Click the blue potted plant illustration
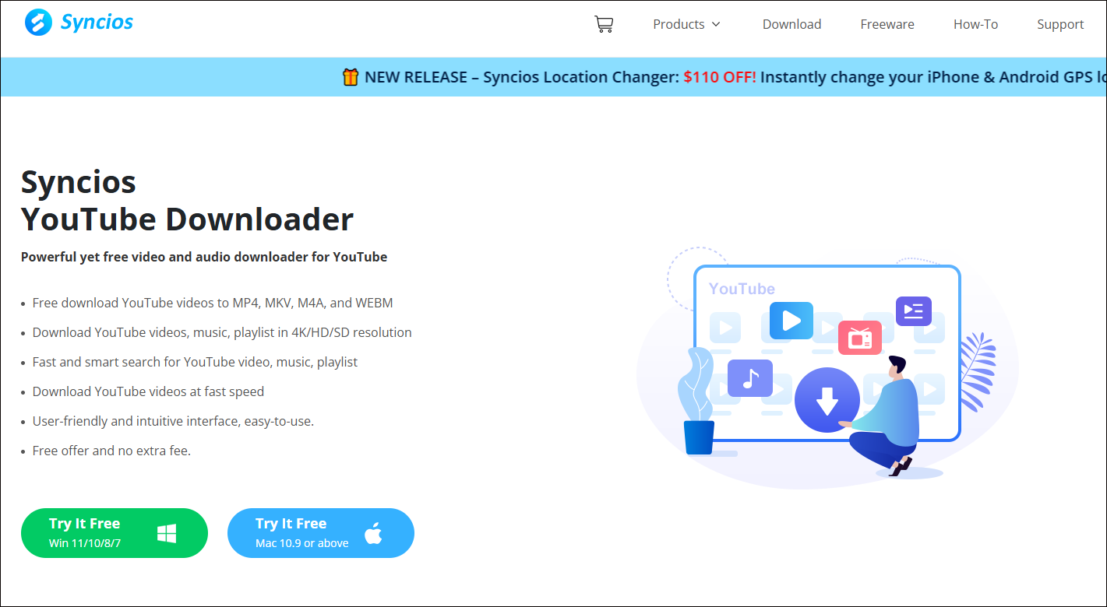Screen dimensions: 1107x607 tap(697, 401)
